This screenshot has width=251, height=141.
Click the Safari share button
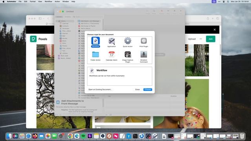[x=208, y=18]
